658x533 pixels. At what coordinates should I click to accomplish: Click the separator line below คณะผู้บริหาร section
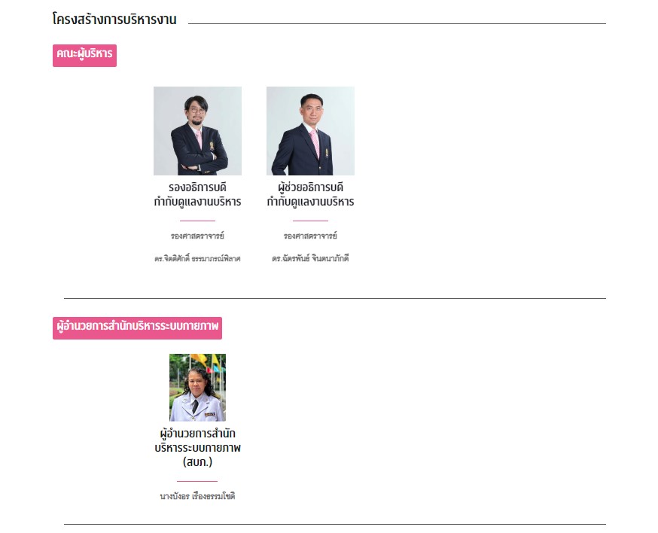tap(334, 299)
